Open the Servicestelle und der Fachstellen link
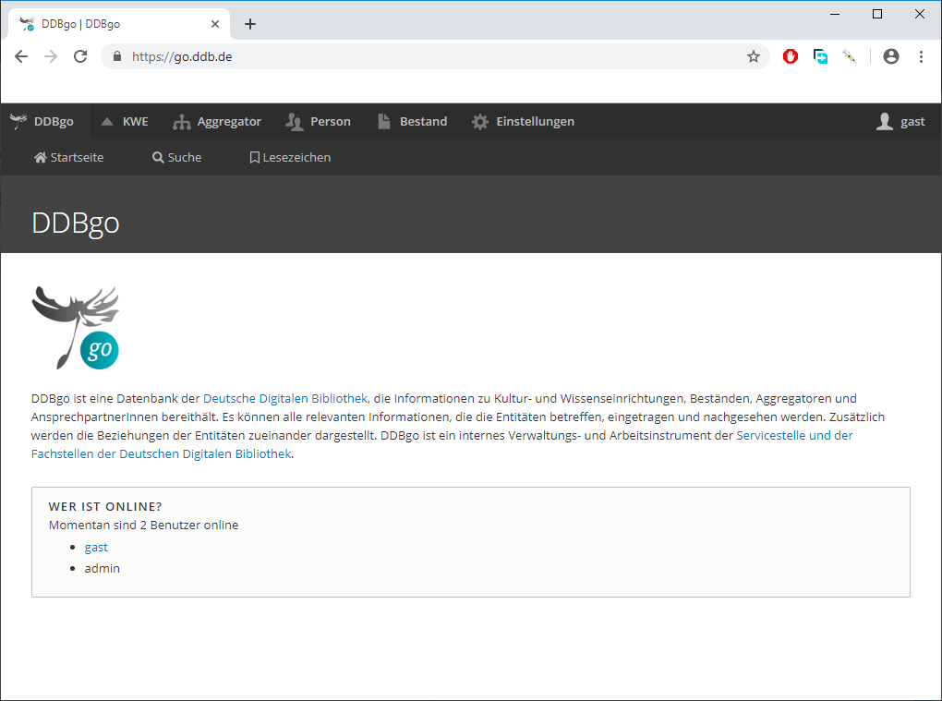942x701 pixels. [x=442, y=444]
